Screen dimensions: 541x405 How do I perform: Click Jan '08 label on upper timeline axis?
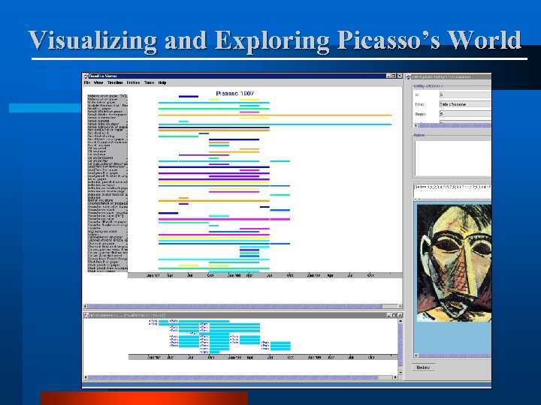[x=234, y=275]
